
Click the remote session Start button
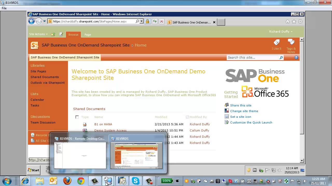click(x=34, y=170)
